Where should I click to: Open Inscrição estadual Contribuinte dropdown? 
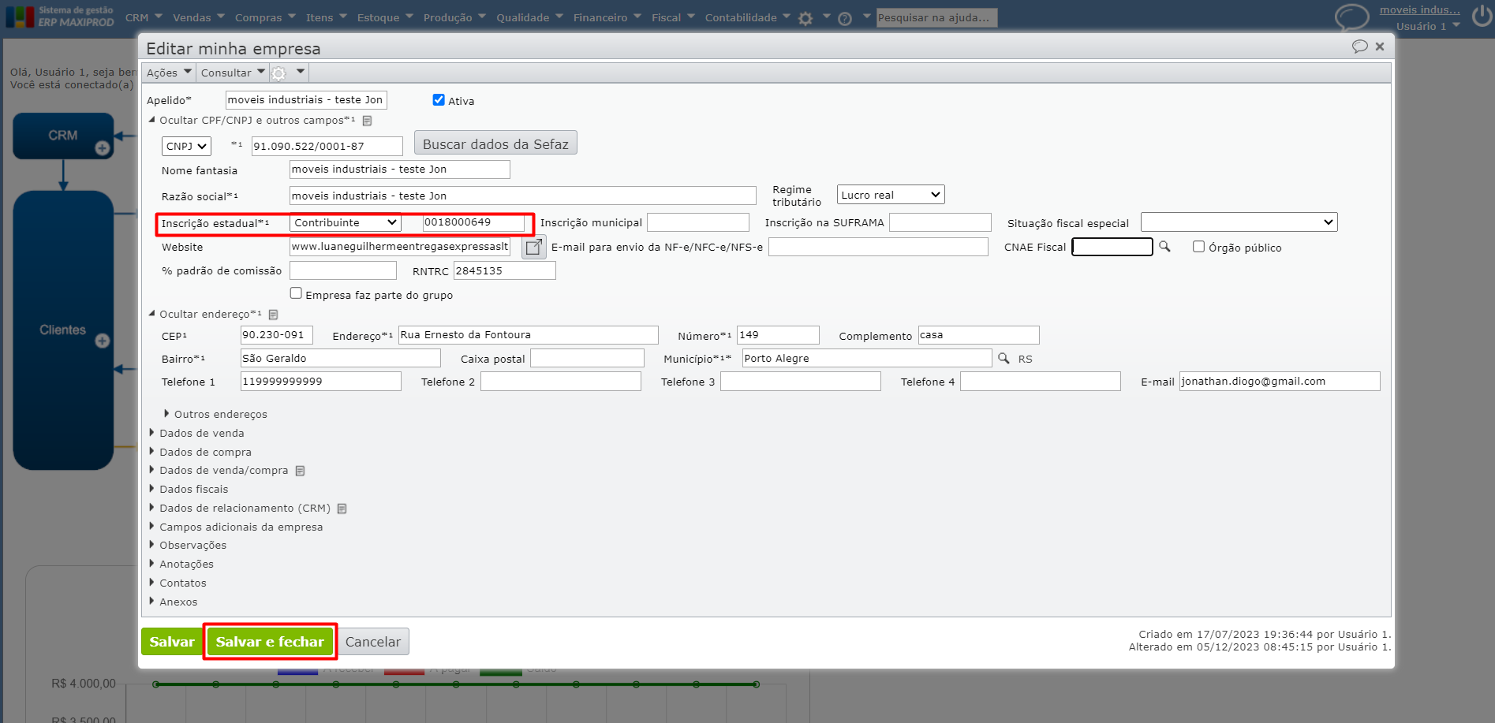pos(346,223)
